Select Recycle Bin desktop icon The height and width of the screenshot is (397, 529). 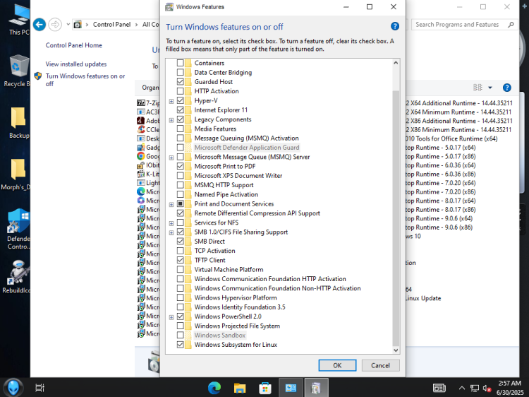[17, 71]
